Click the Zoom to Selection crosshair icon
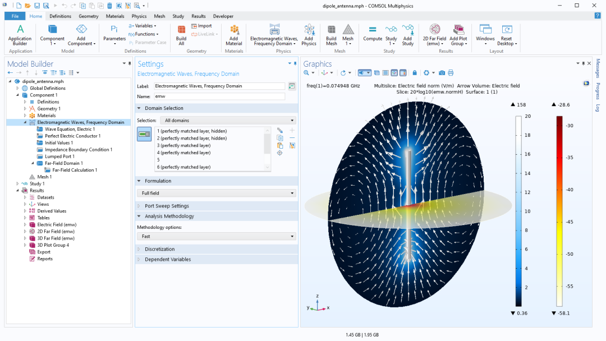Screen dimensions: 606x341 [280, 153]
